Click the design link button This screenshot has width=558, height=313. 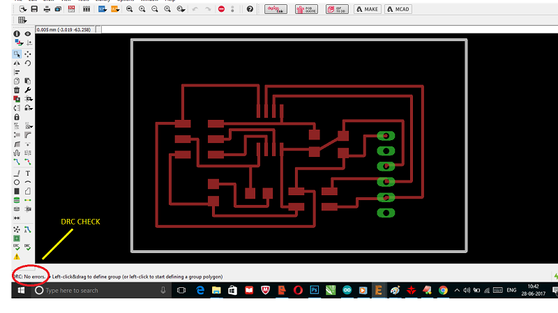coord(276,9)
